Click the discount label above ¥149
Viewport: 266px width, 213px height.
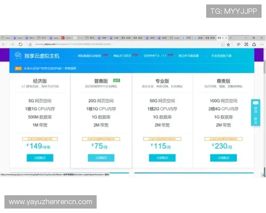40,139
